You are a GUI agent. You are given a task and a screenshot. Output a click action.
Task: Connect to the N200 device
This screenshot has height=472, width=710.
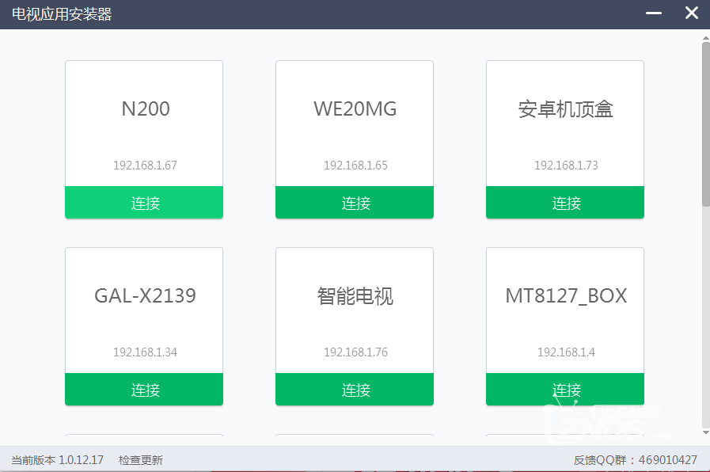(144, 203)
